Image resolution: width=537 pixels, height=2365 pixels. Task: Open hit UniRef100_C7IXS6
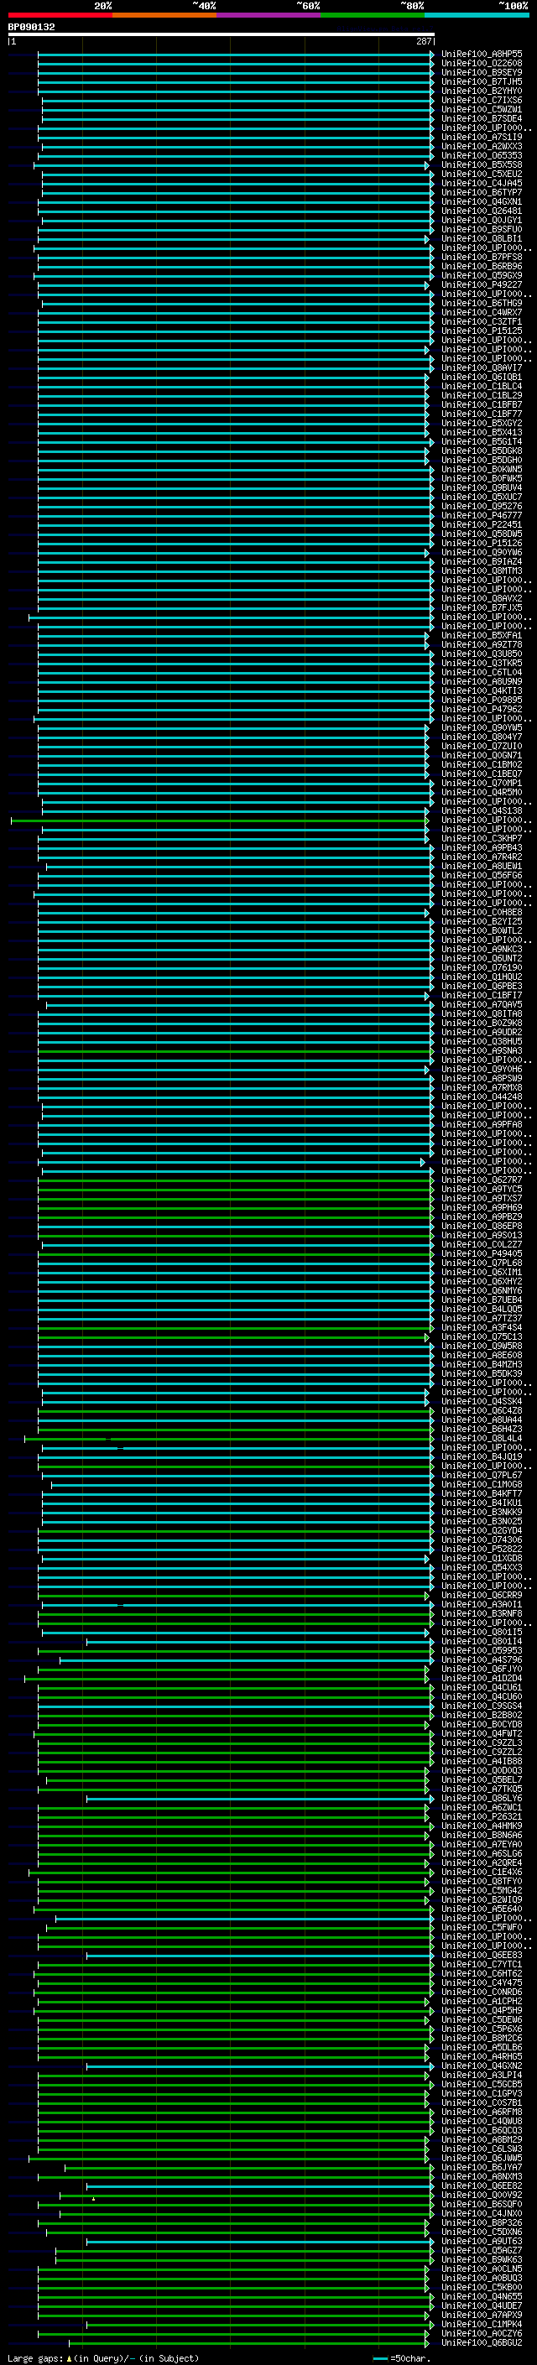click(482, 101)
